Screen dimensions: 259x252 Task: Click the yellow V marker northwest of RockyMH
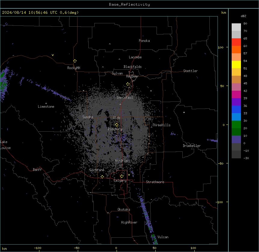pyautogui.click(x=53, y=55)
